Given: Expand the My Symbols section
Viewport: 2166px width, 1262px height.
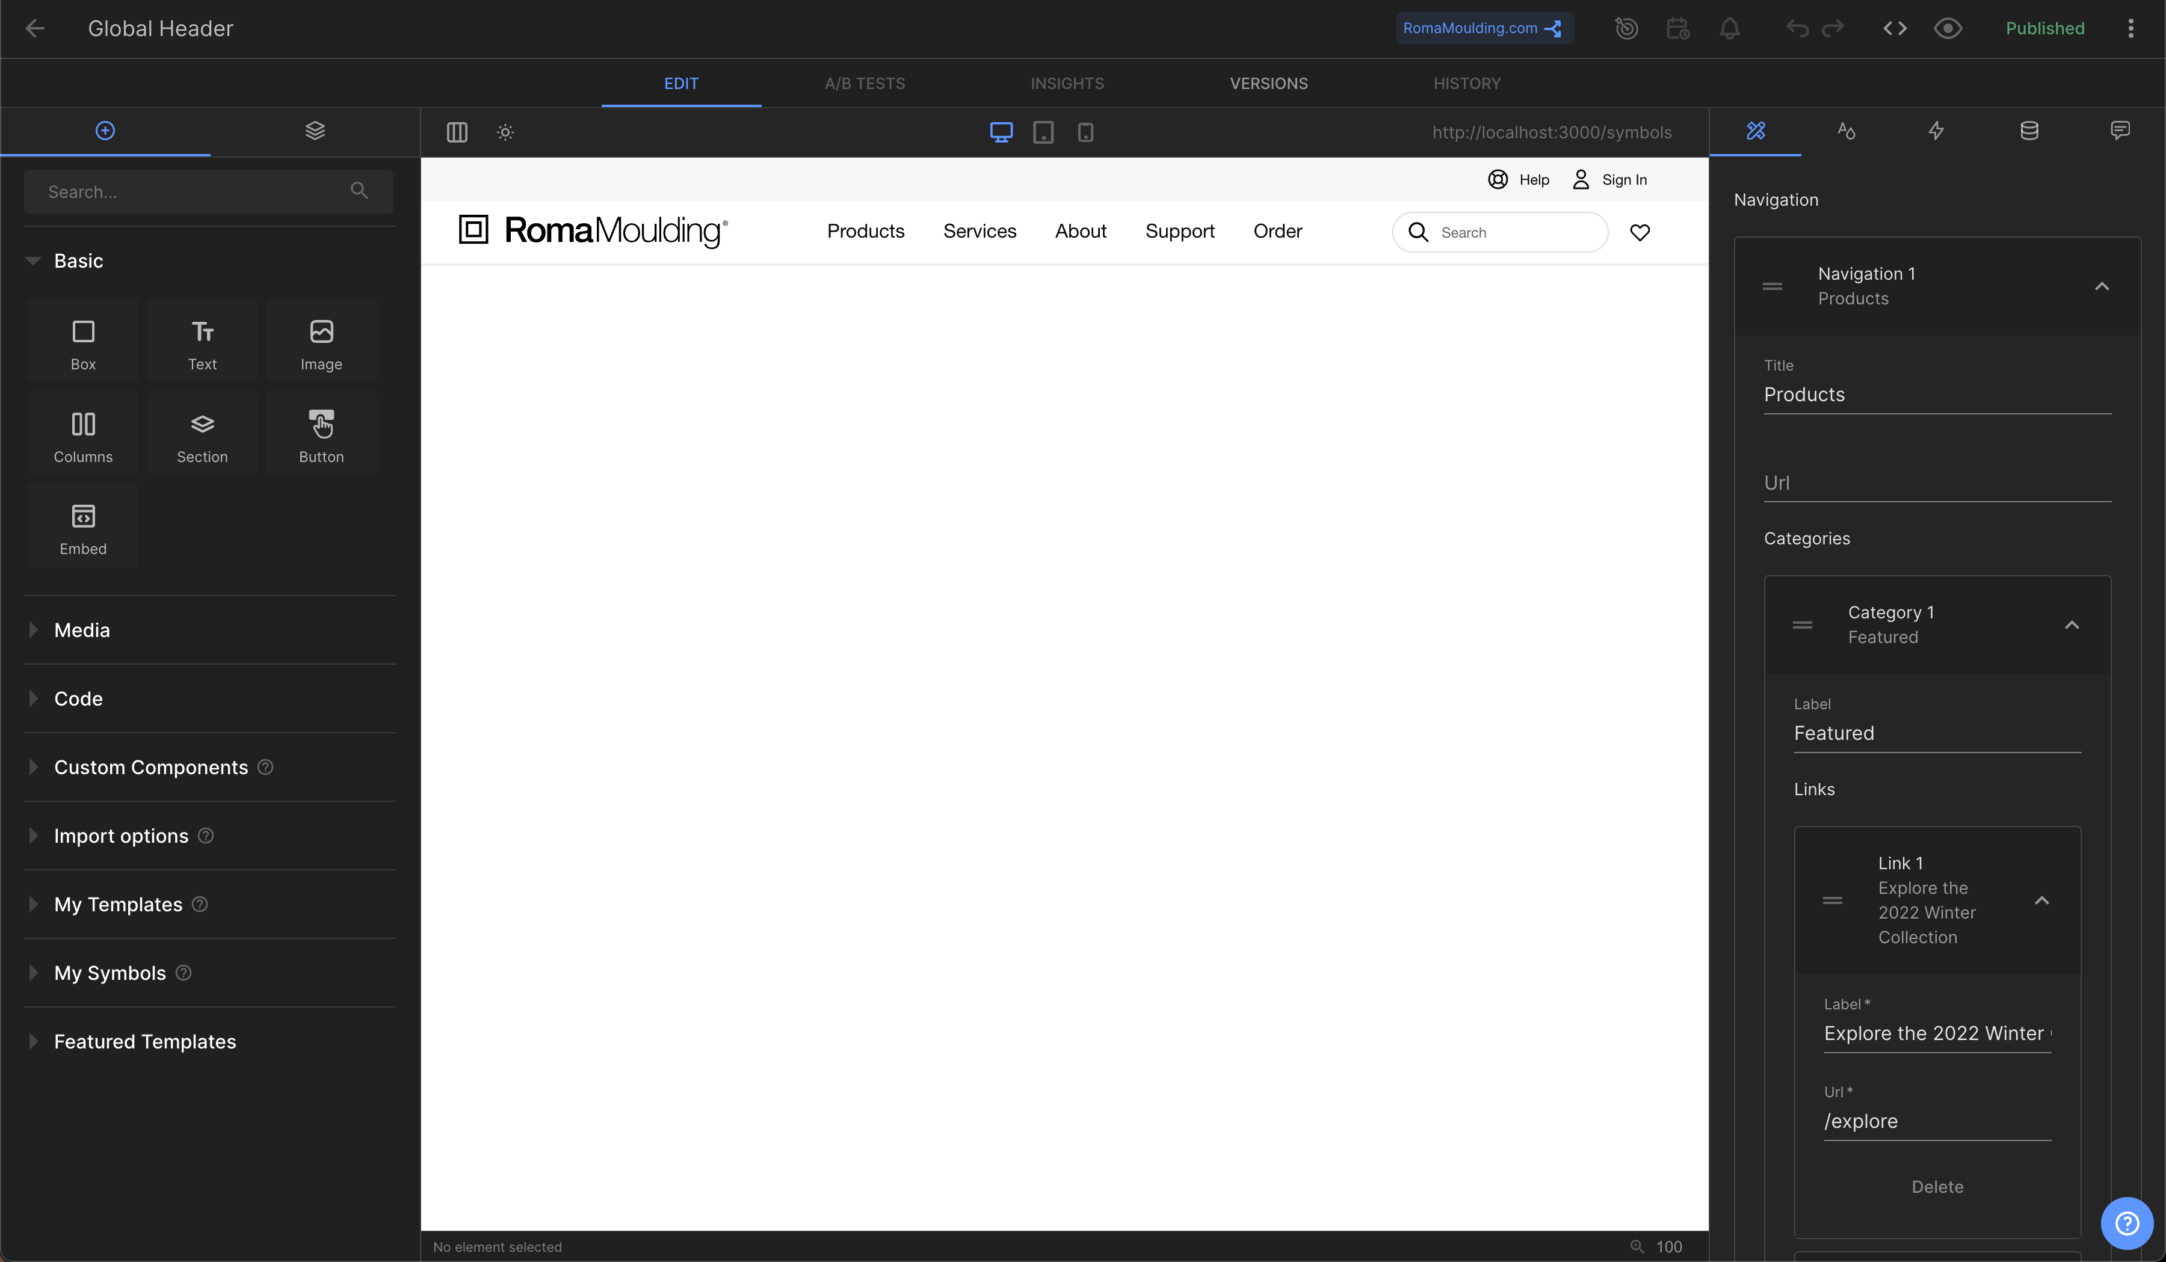Looking at the screenshot, I should [109, 973].
